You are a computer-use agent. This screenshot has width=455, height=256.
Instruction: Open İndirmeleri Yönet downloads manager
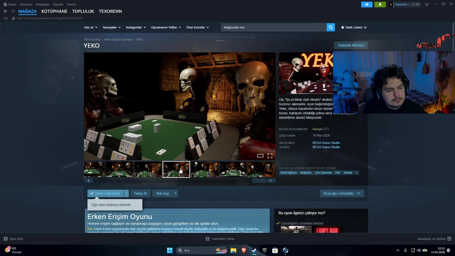point(220,239)
